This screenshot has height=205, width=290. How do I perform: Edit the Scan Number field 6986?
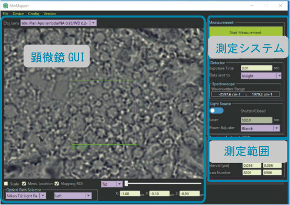pos(272,172)
